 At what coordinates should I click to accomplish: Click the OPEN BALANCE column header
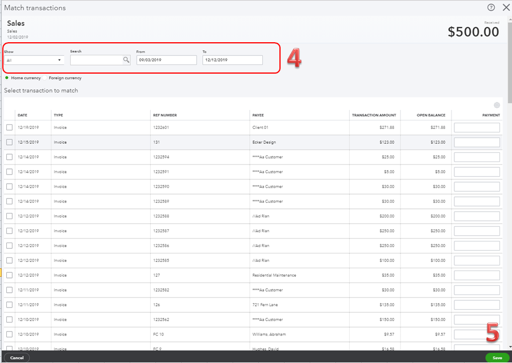coord(431,115)
